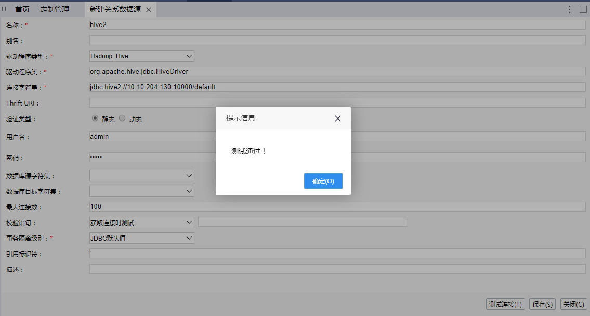The height and width of the screenshot is (316, 590).
Task: Select the 静态 verification radio button
Action: click(x=95, y=118)
